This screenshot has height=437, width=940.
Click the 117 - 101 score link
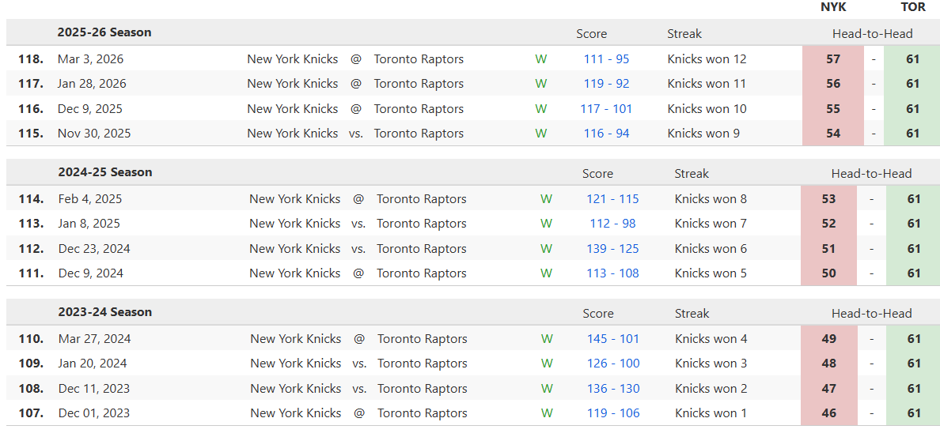606,109
